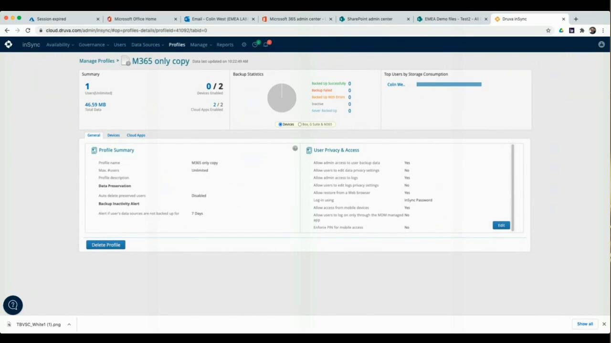611x343 pixels.
Task: Select the Devices radio button
Action: click(281, 124)
